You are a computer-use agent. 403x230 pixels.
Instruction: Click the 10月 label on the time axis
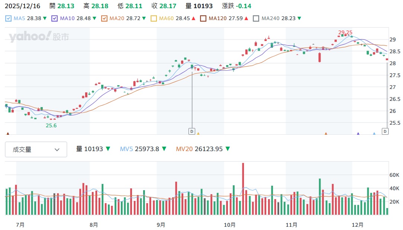tap(230, 225)
